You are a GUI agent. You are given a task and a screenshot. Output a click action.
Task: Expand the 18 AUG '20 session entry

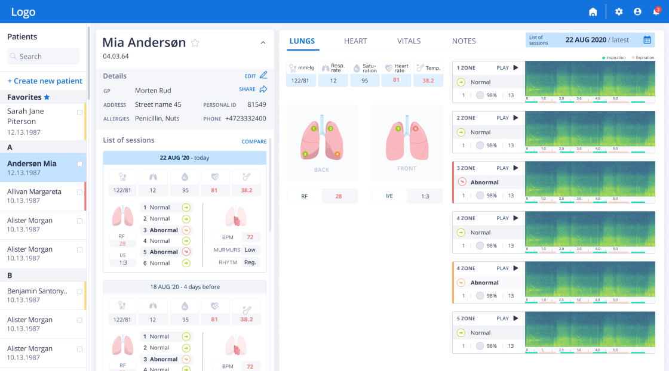coord(185,287)
